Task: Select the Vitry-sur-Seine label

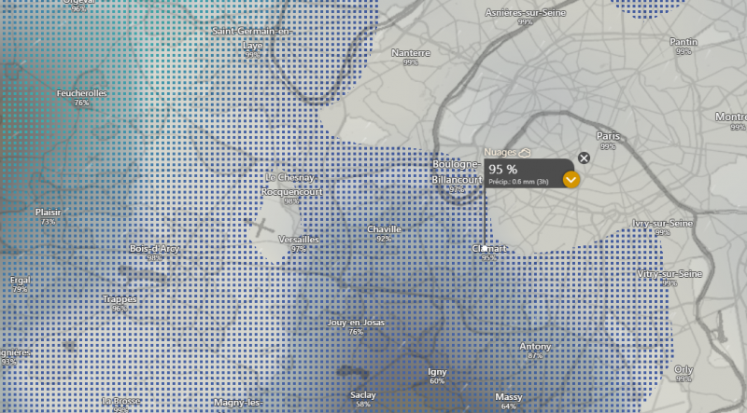Action: point(669,273)
